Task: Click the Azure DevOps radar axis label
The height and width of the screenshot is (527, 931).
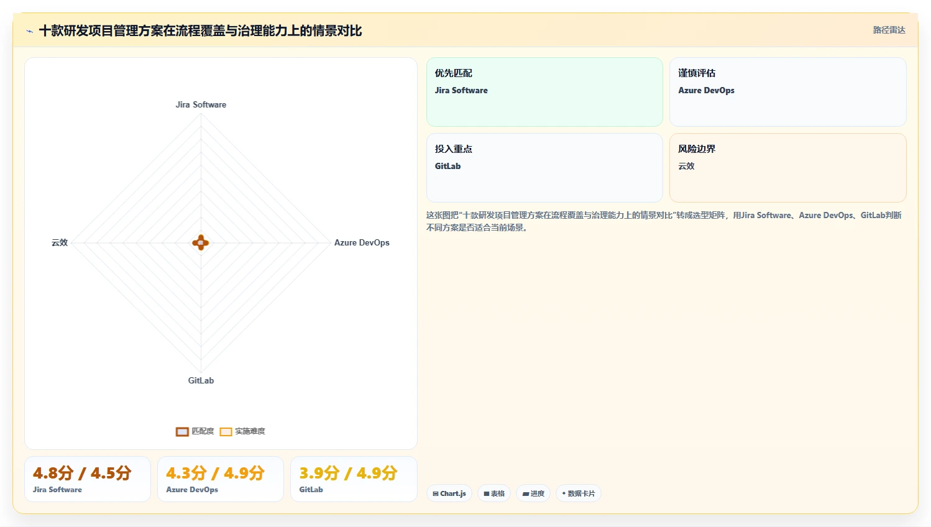Action: click(x=362, y=242)
